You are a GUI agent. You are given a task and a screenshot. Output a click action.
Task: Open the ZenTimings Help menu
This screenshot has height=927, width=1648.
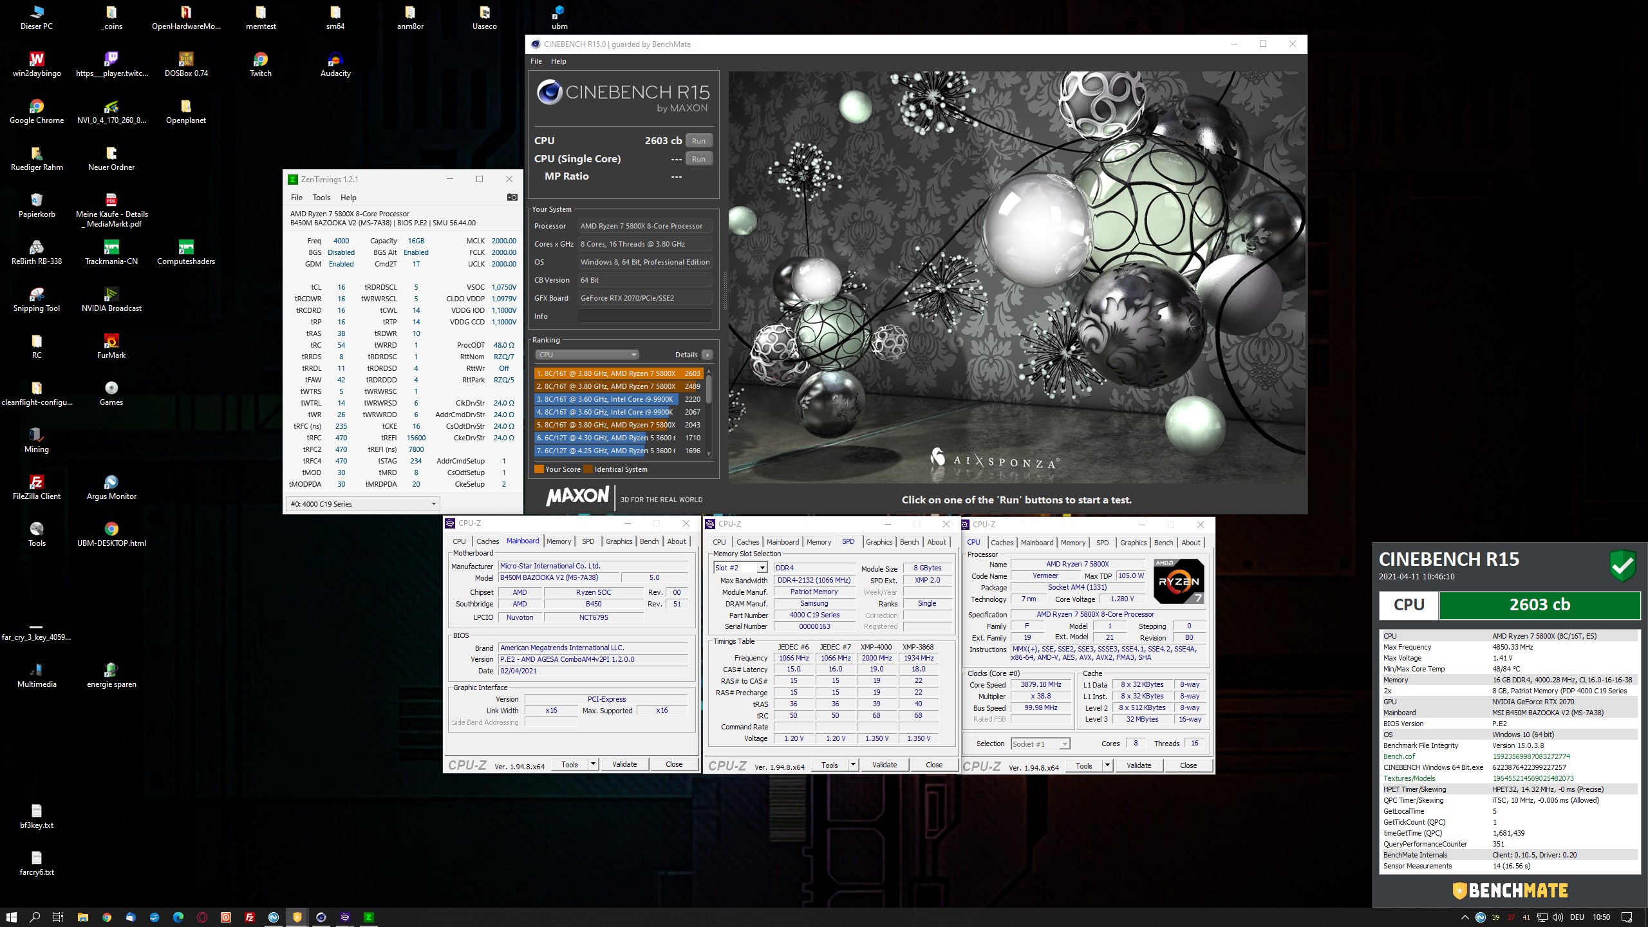click(348, 198)
